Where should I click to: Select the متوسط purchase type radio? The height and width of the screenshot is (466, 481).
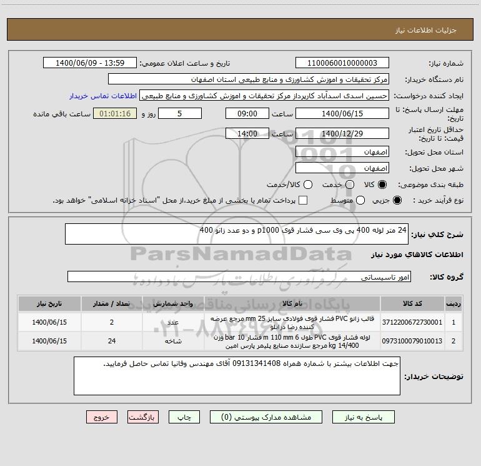click(360, 200)
